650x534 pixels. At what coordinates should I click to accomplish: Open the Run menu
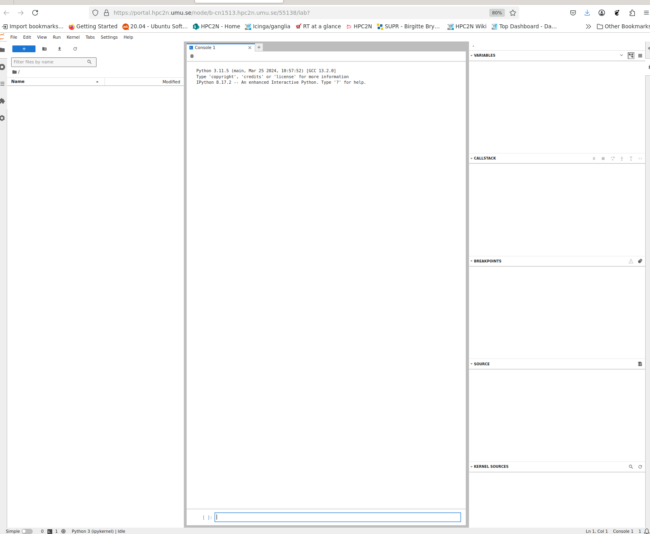click(57, 37)
